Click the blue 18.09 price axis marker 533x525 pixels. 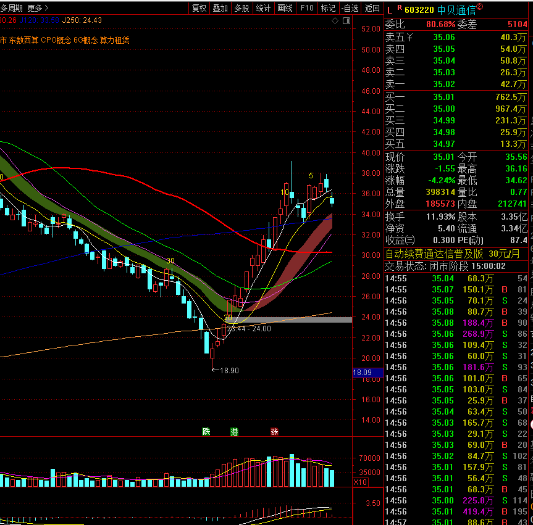pos(368,373)
